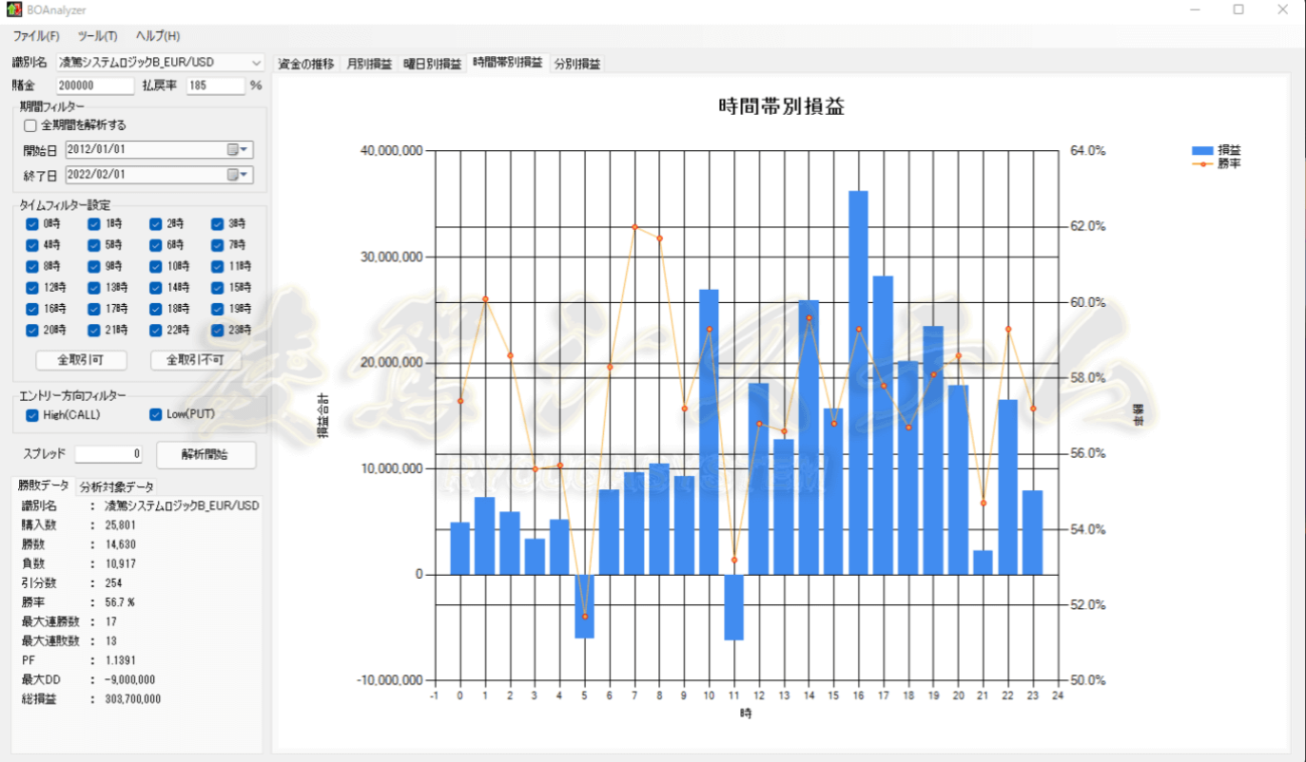1306x762 pixels.
Task: Switch to the 分別損益 tab
Action: 577,65
